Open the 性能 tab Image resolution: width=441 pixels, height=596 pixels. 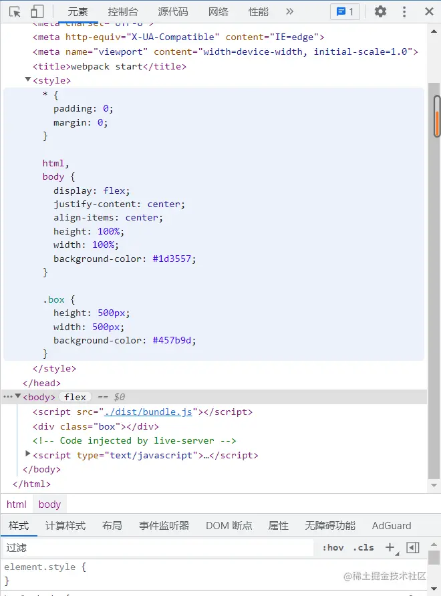click(258, 12)
